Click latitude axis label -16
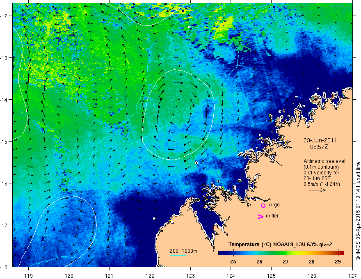The height and width of the screenshot is (279, 361). 4,183
